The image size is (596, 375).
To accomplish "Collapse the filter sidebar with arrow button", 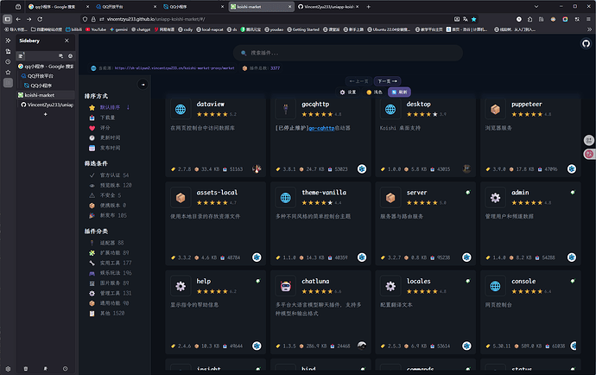I will pyautogui.click(x=143, y=84).
